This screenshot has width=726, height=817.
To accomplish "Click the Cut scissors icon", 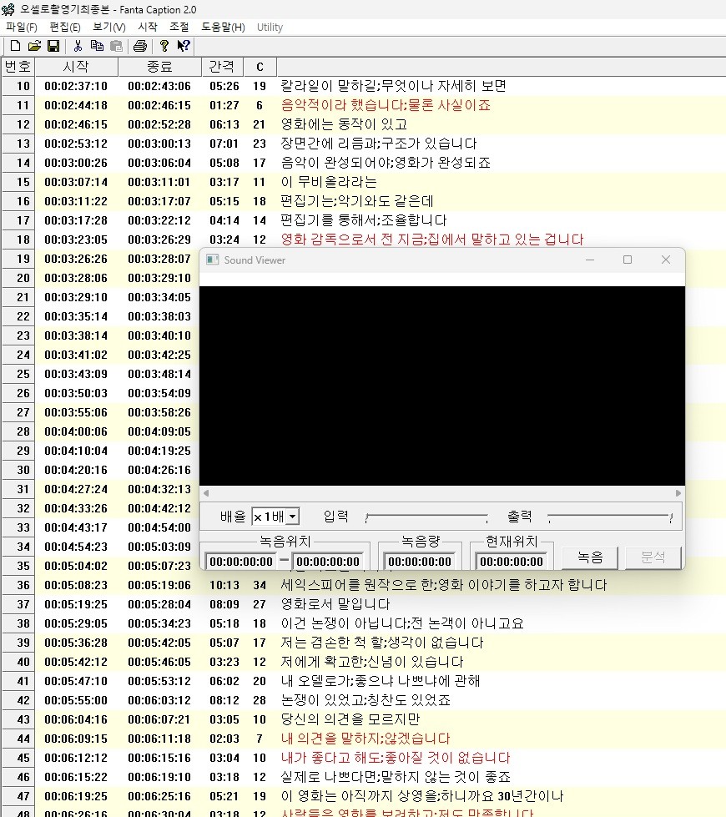I will [78, 46].
